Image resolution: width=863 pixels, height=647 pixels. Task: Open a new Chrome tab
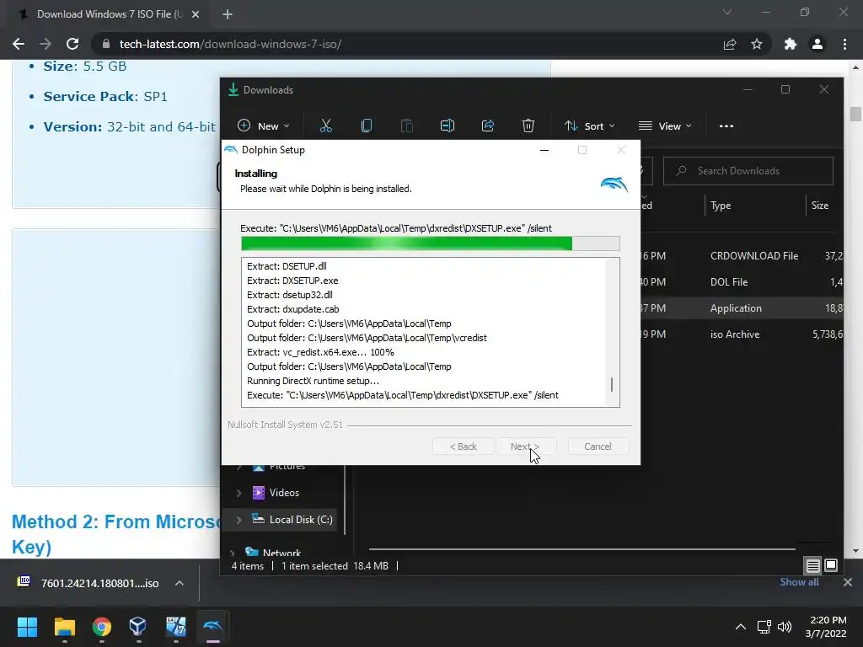[228, 14]
